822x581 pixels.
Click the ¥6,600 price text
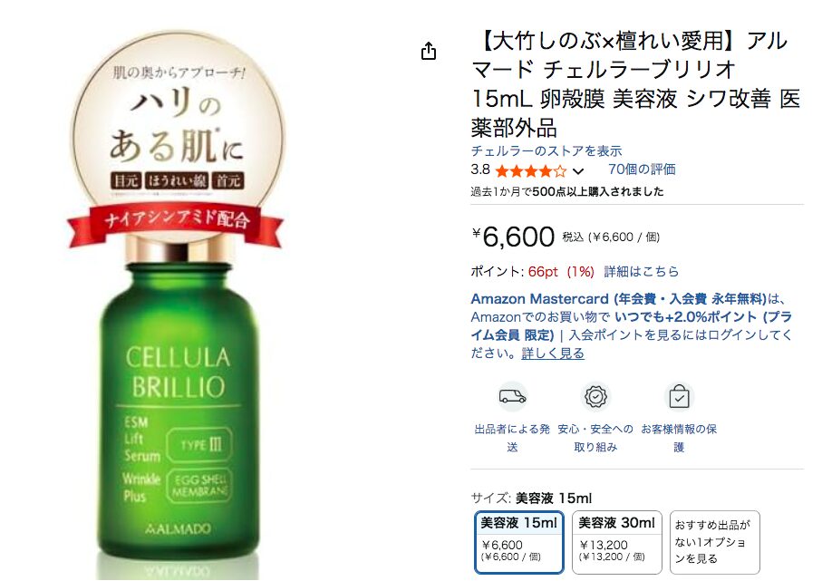[513, 237]
